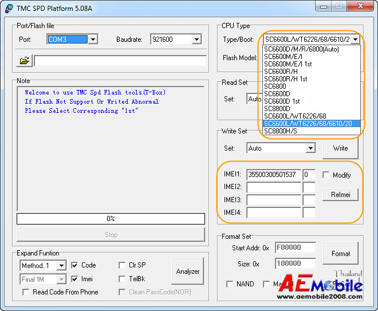The height and width of the screenshot is (311, 378).
Task: Pick highlighted SC6600L/WT6226/68/6610/20 option
Action: point(312,124)
